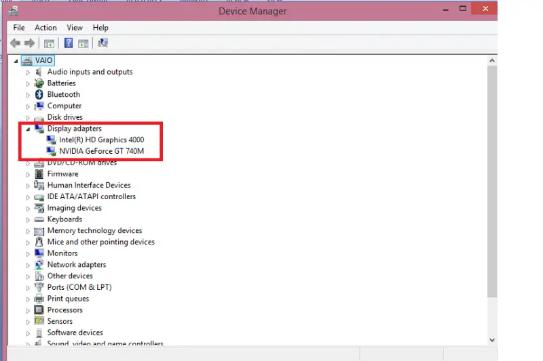Expand Audio inputs and outputs arrow
Image resolution: width=543 pixels, height=361 pixels.
(28, 72)
